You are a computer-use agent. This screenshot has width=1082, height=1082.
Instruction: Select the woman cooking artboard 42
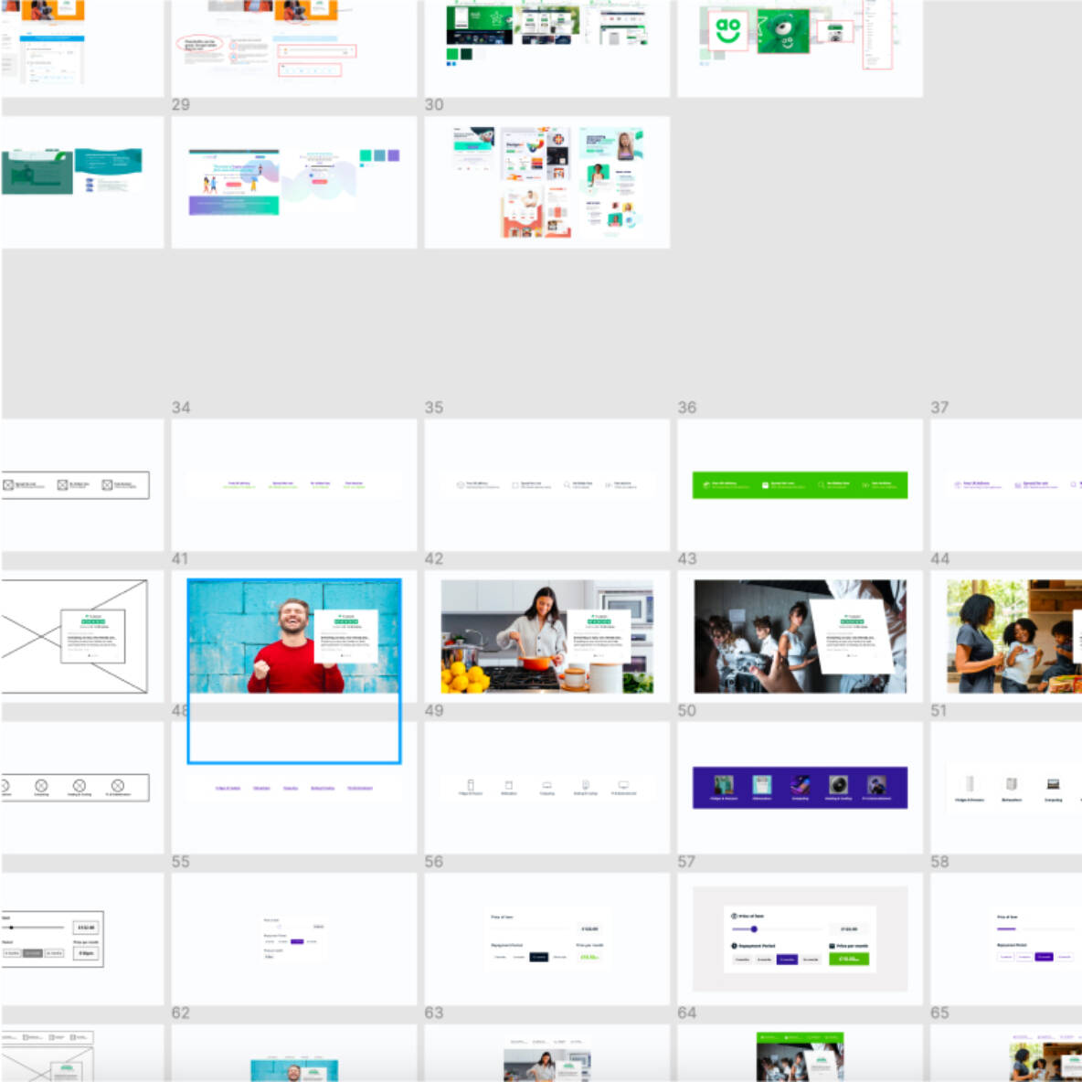[x=546, y=636]
